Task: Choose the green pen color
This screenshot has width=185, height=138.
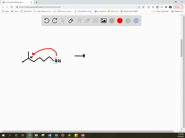Action: point(128,21)
